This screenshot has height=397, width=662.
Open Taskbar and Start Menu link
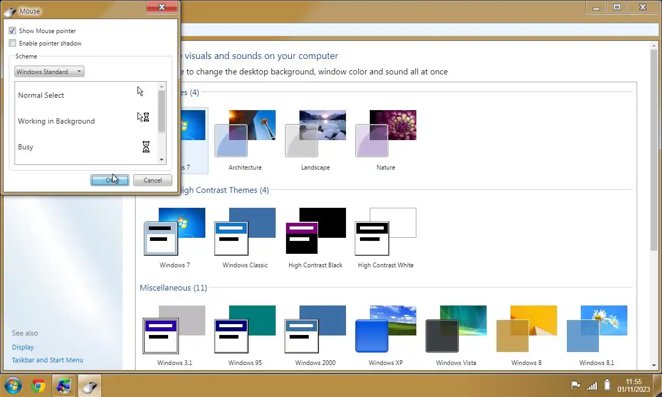[48, 360]
